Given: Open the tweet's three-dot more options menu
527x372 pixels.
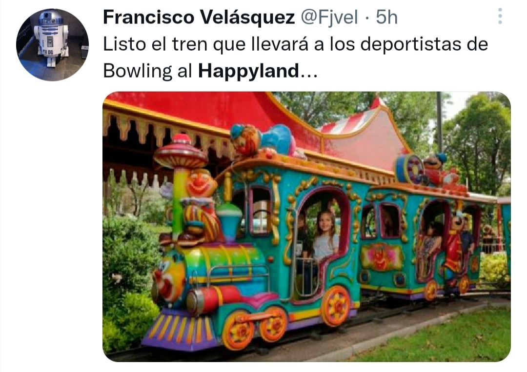Looking at the screenshot, I should pos(500,16).
